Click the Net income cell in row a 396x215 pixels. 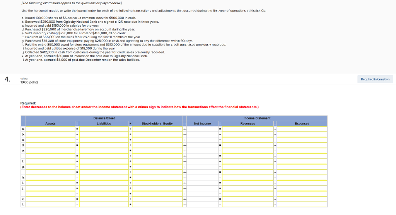[202, 129]
